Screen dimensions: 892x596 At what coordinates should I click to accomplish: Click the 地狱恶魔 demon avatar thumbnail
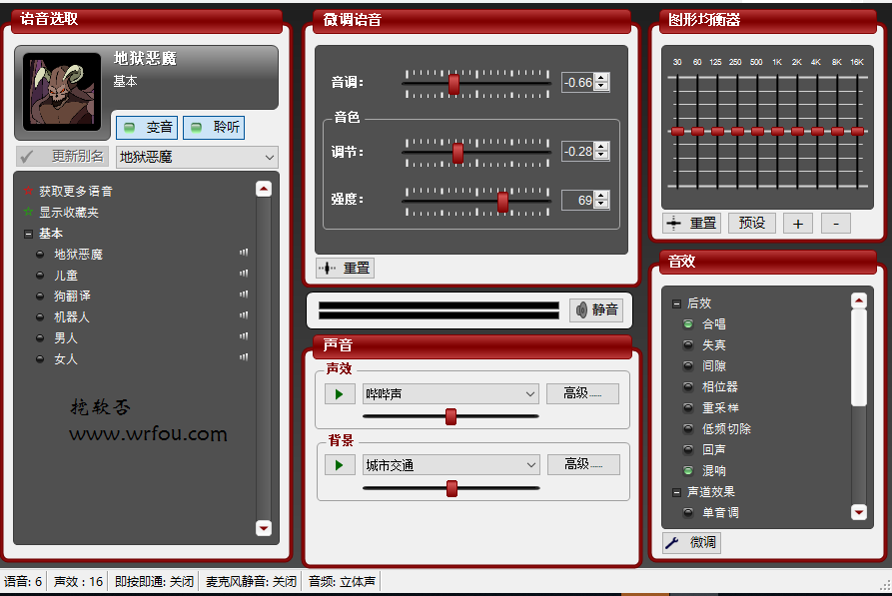tap(62, 92)
